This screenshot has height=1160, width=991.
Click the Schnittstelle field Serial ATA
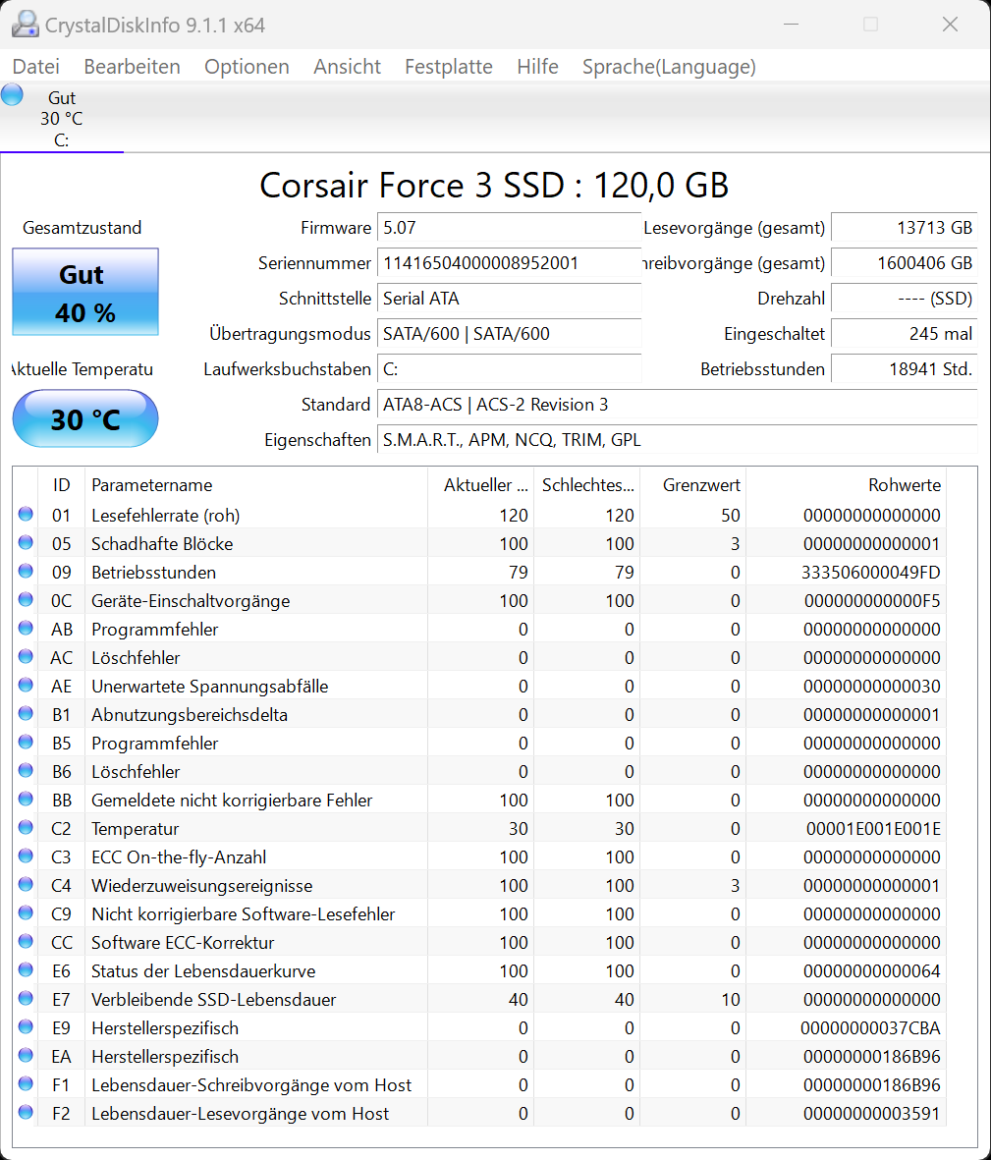pyautogui.click(x=509, y=299)
